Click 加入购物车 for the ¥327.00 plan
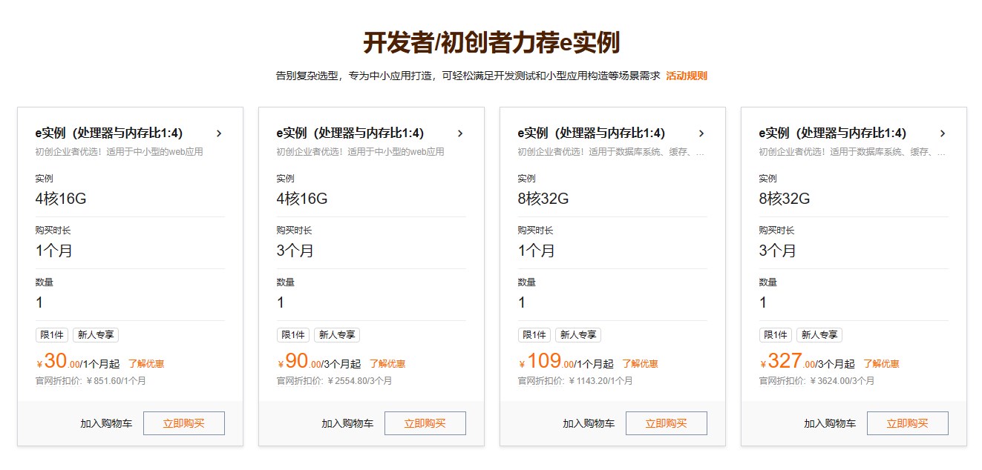Image resolution: width=982 pixels, height=470 pixels. pos(830,424)
